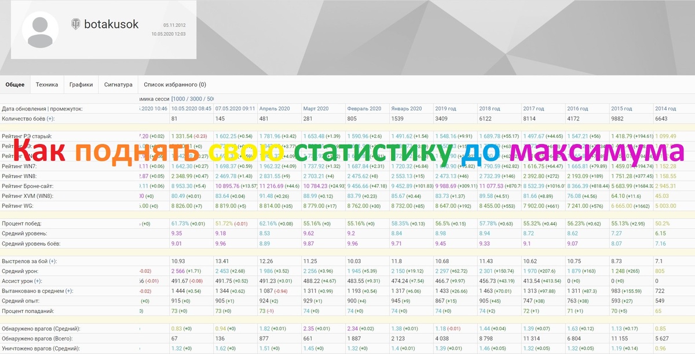
Task: Click the 07.05.2020 09:11 column header
Action: (x=235, y=109)
